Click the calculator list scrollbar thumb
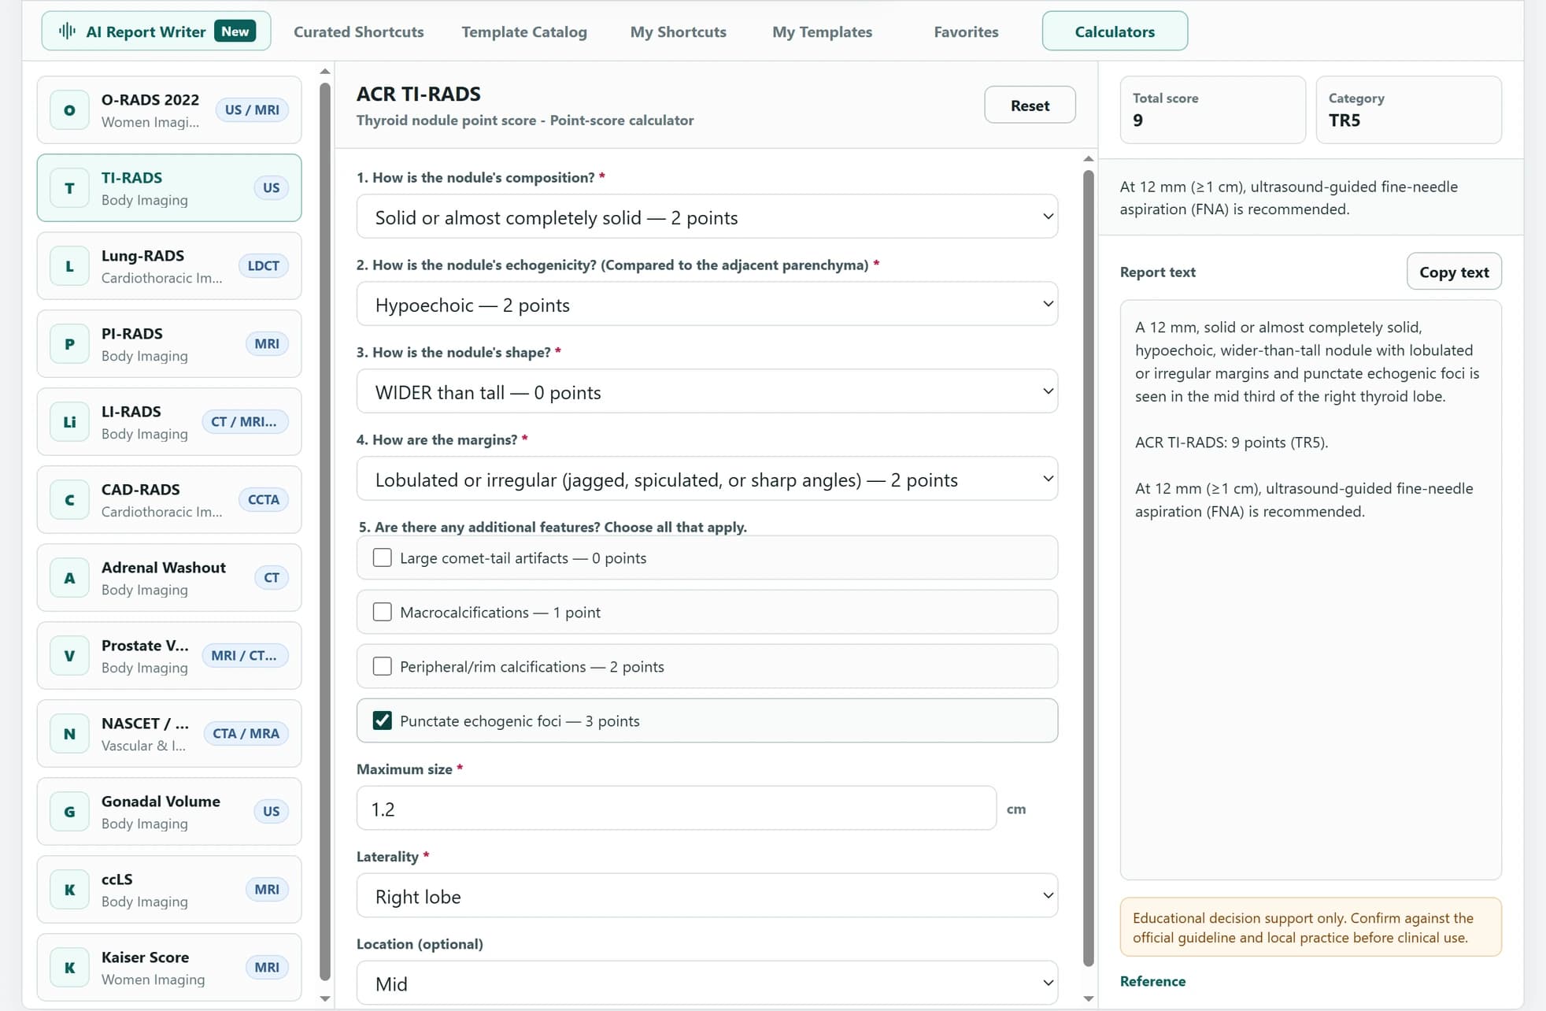The height and width of the screenshot is (1011, 1546). 324,531
